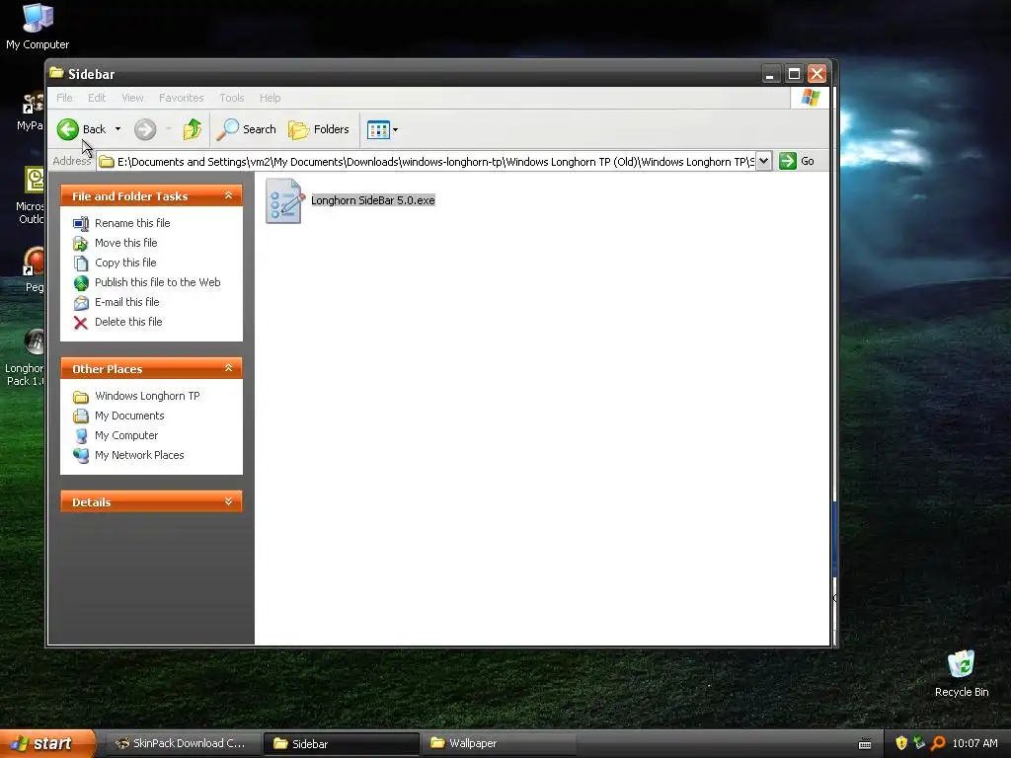Click the Longhorn SideBar 5.0.exe file name

point(372,200)
